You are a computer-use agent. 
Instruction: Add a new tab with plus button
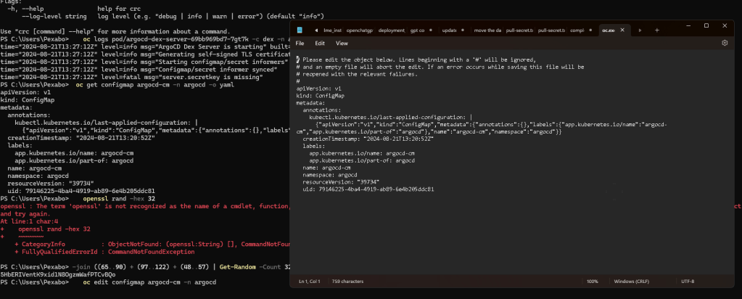coord(657,30)
